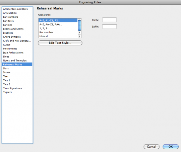Click into the Prefix text field
This screenshot has width=181, height=152.
(x=109, y=20)
